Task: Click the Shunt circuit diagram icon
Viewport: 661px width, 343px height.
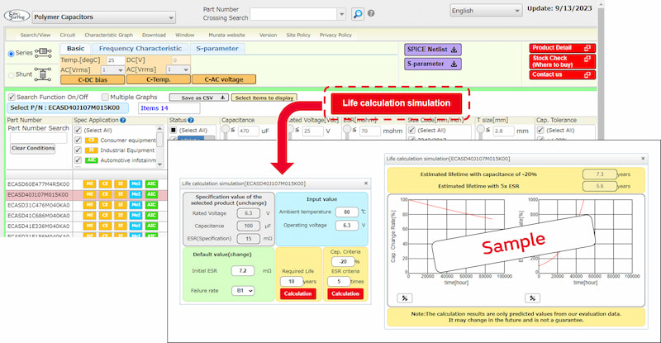Action: (x=45, y=74)
